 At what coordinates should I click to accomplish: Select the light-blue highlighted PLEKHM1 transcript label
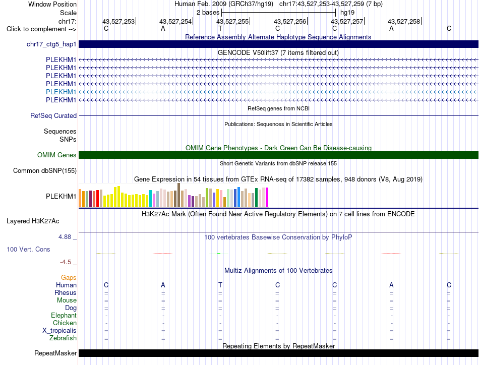click(61, 92)
